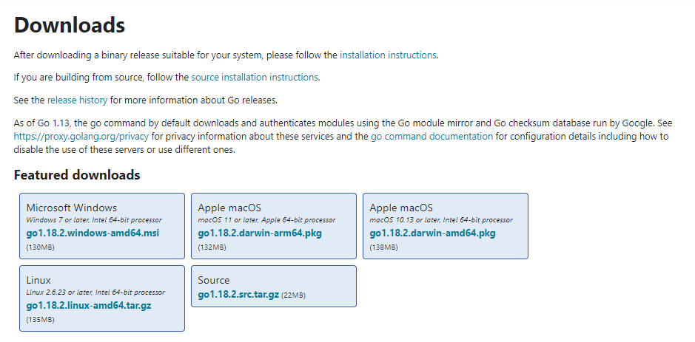Follow the source installation instructions link
This screenshot has width=695, height=342.
[255, 78]
